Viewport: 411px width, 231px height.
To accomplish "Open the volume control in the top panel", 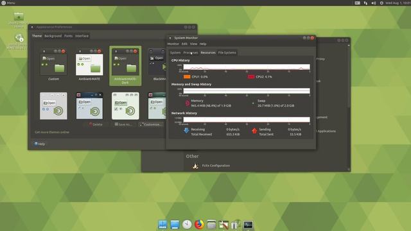I will (374, 3).
